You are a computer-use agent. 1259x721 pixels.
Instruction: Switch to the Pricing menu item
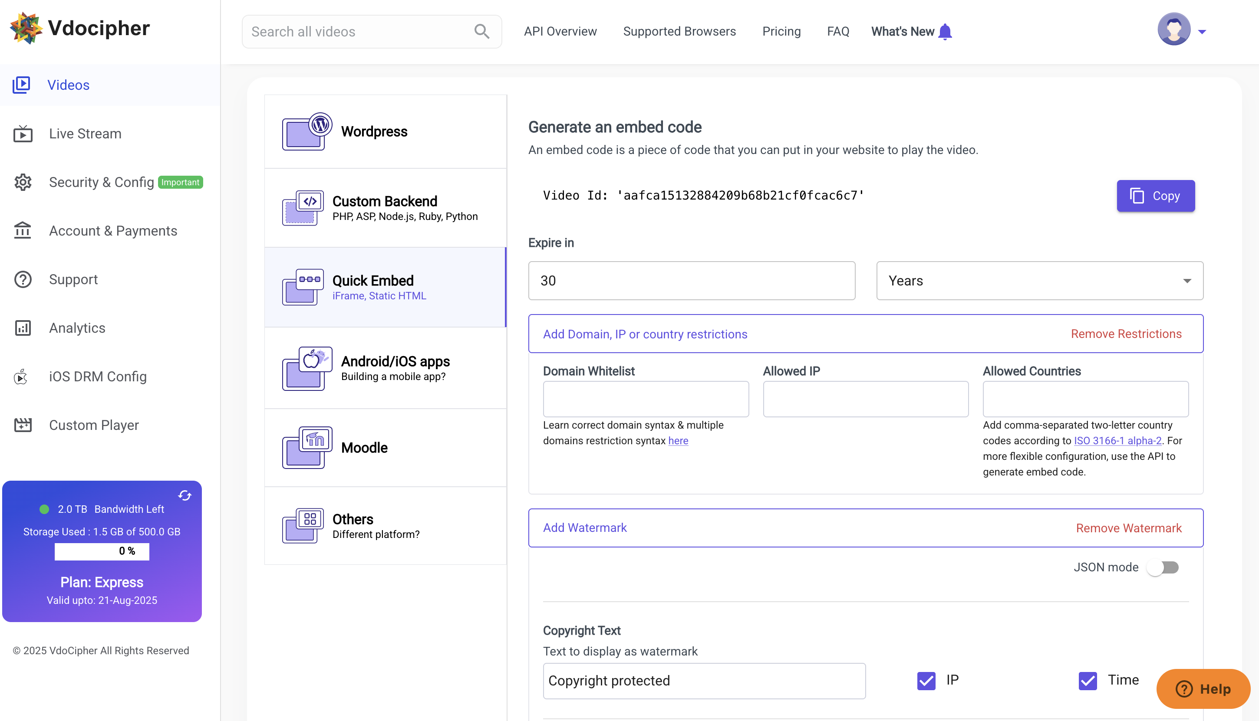(781, 31)
